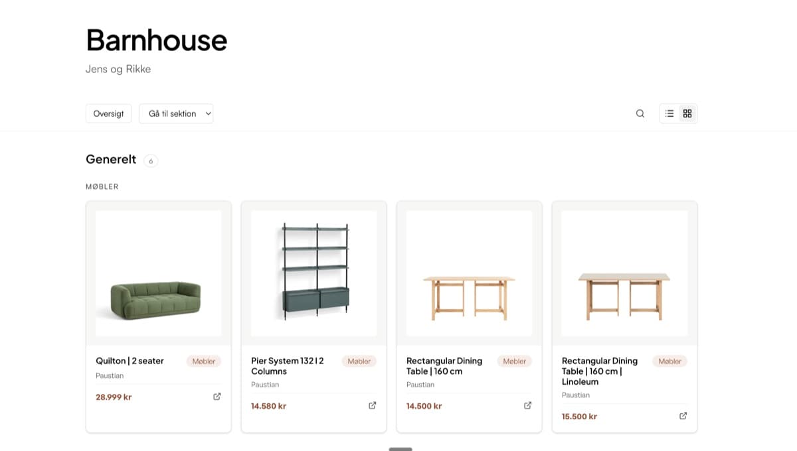
Task: Open the green Quilton sofa image
Action: pyautogui.click(x=159, y=273)
